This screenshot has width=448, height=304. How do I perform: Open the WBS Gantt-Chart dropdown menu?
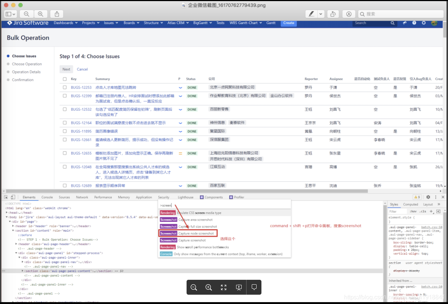coord(245,23)
